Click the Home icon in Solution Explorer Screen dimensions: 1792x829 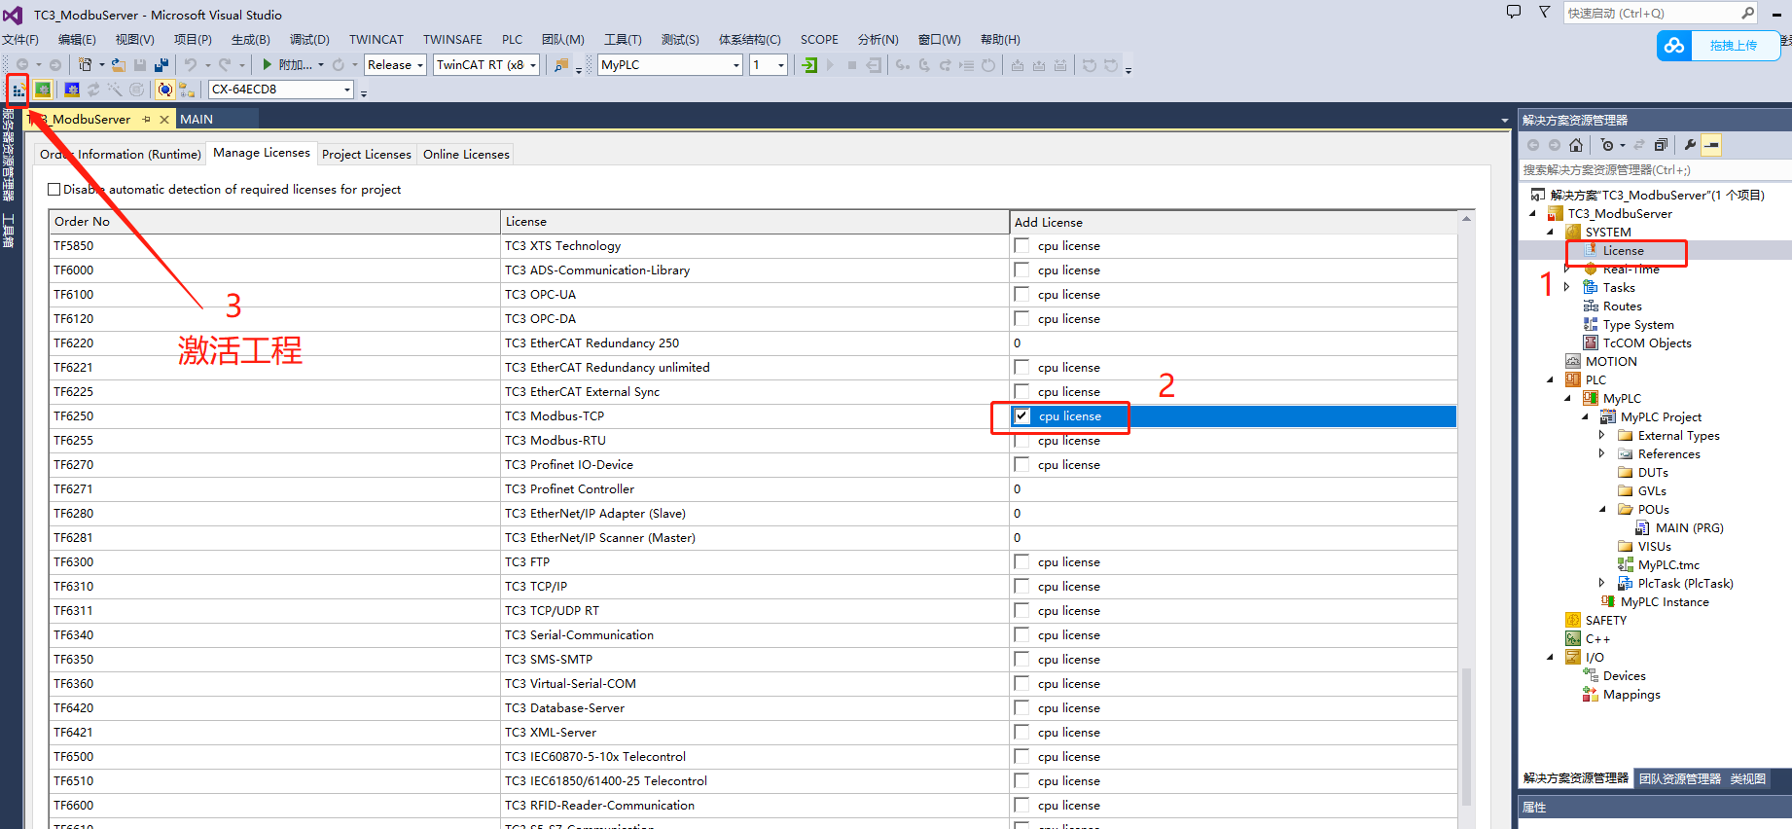tap(1576, 145)
